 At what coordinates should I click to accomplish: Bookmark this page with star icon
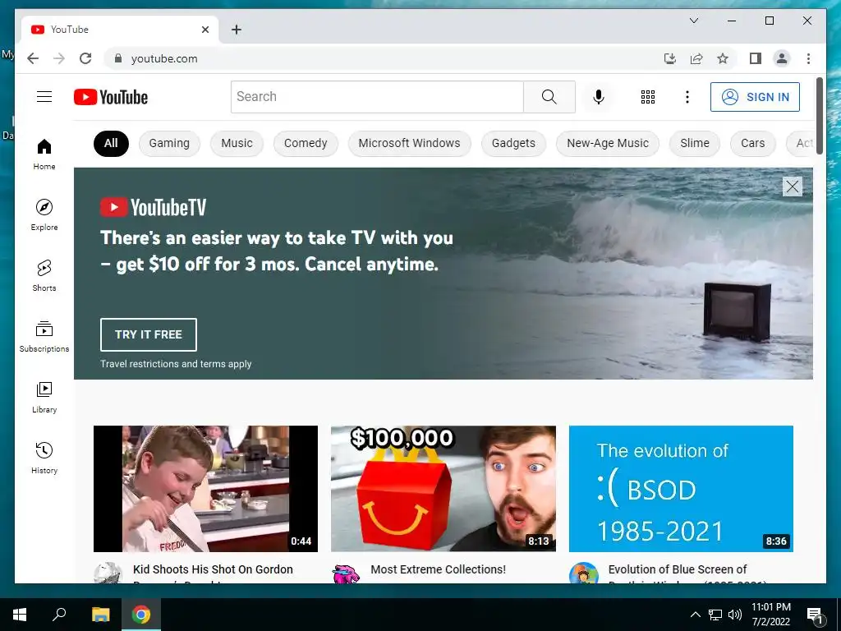pos(723,58)
